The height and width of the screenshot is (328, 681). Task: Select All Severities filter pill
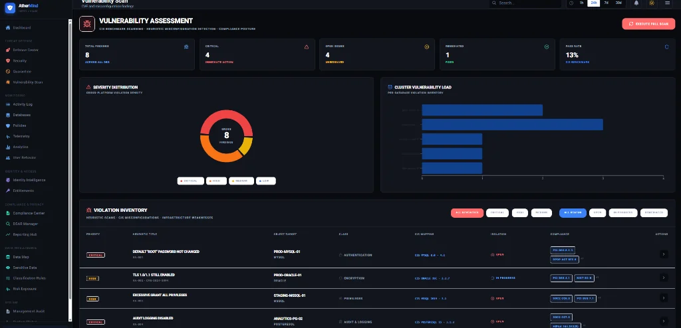(467, 213)
